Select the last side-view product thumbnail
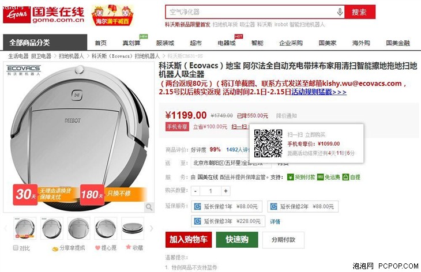The height and width of the screenshot is (272, 421). pyautogui.click(x=133, y=228)
